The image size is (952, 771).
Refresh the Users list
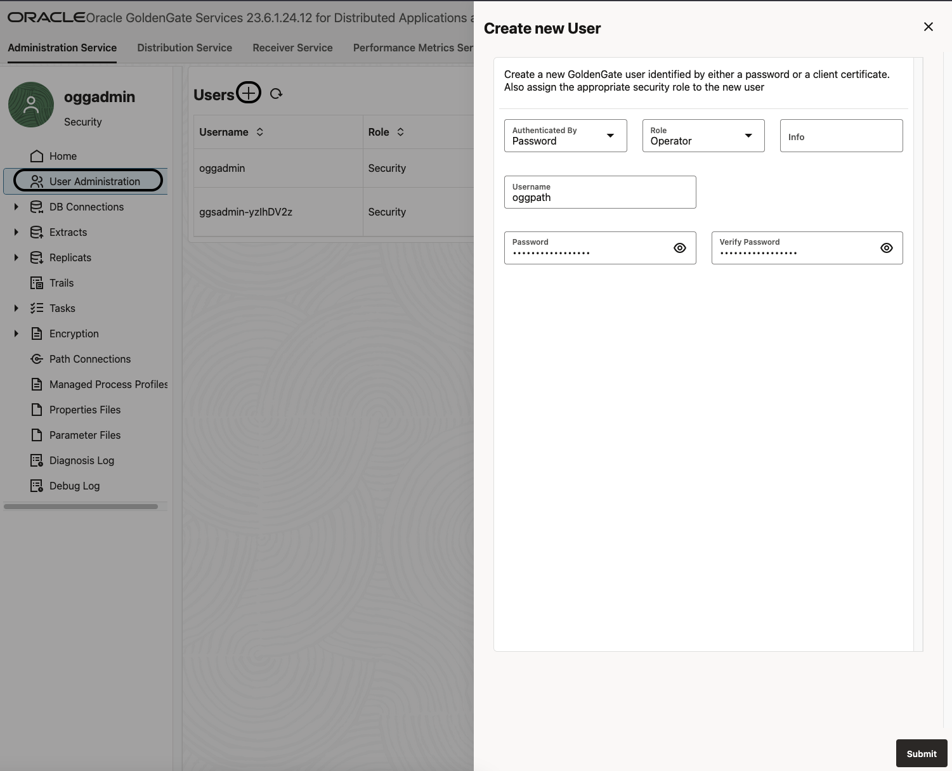pos(276,93)
